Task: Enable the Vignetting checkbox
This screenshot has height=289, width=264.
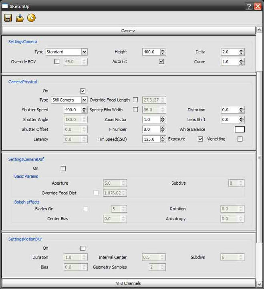Action: [240, 139]
